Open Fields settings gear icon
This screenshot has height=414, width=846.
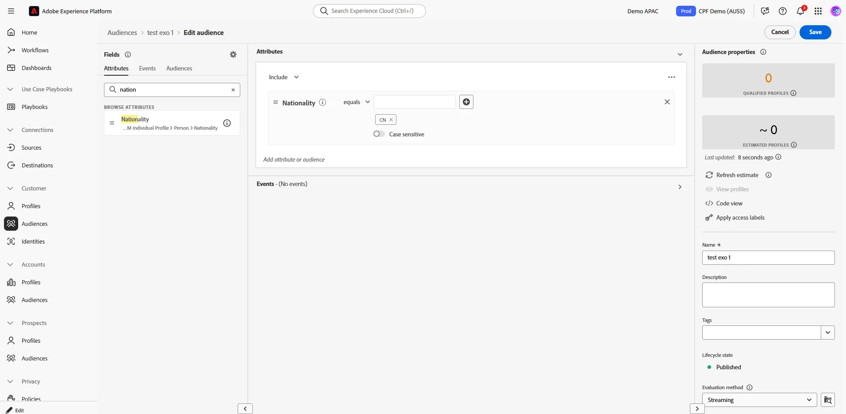(233, 54)
